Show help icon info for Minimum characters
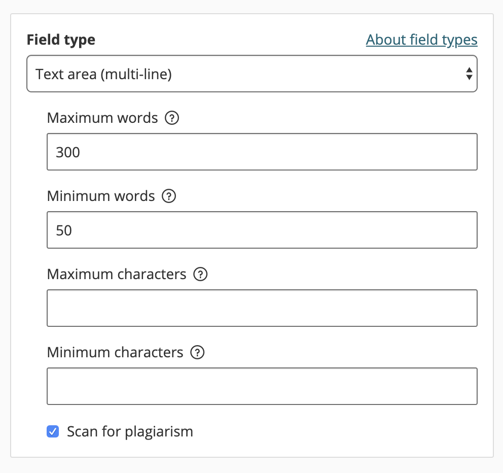Image resolution: width=503 pixels, height=473 pixels. point(197,353)
